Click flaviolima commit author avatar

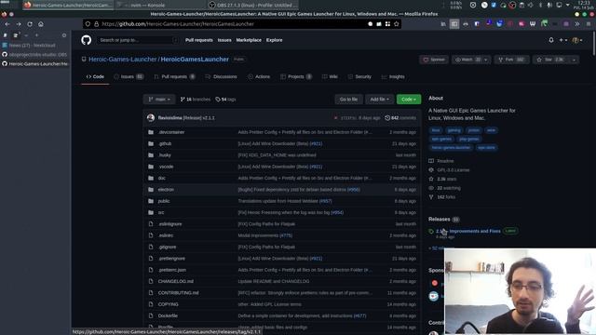(x=151, y=118)
